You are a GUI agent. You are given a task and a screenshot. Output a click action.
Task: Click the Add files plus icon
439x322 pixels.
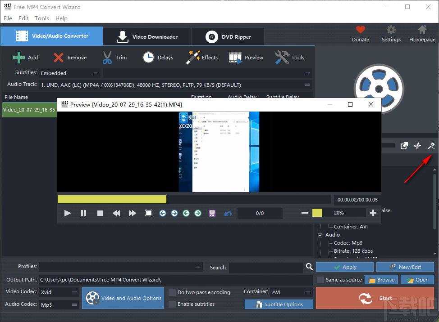pyautogui.click(x=19, y=58)
